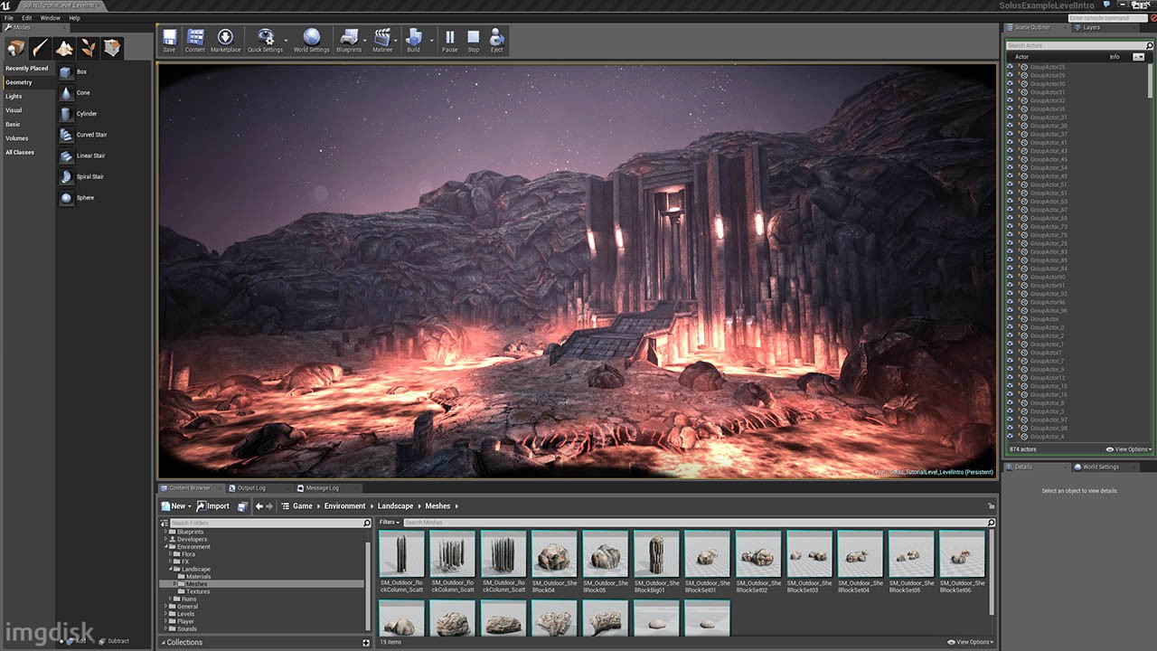This screenshot has width=1157, height=651.
Task: Click Eject from player
Action: [x=496, y=41]
